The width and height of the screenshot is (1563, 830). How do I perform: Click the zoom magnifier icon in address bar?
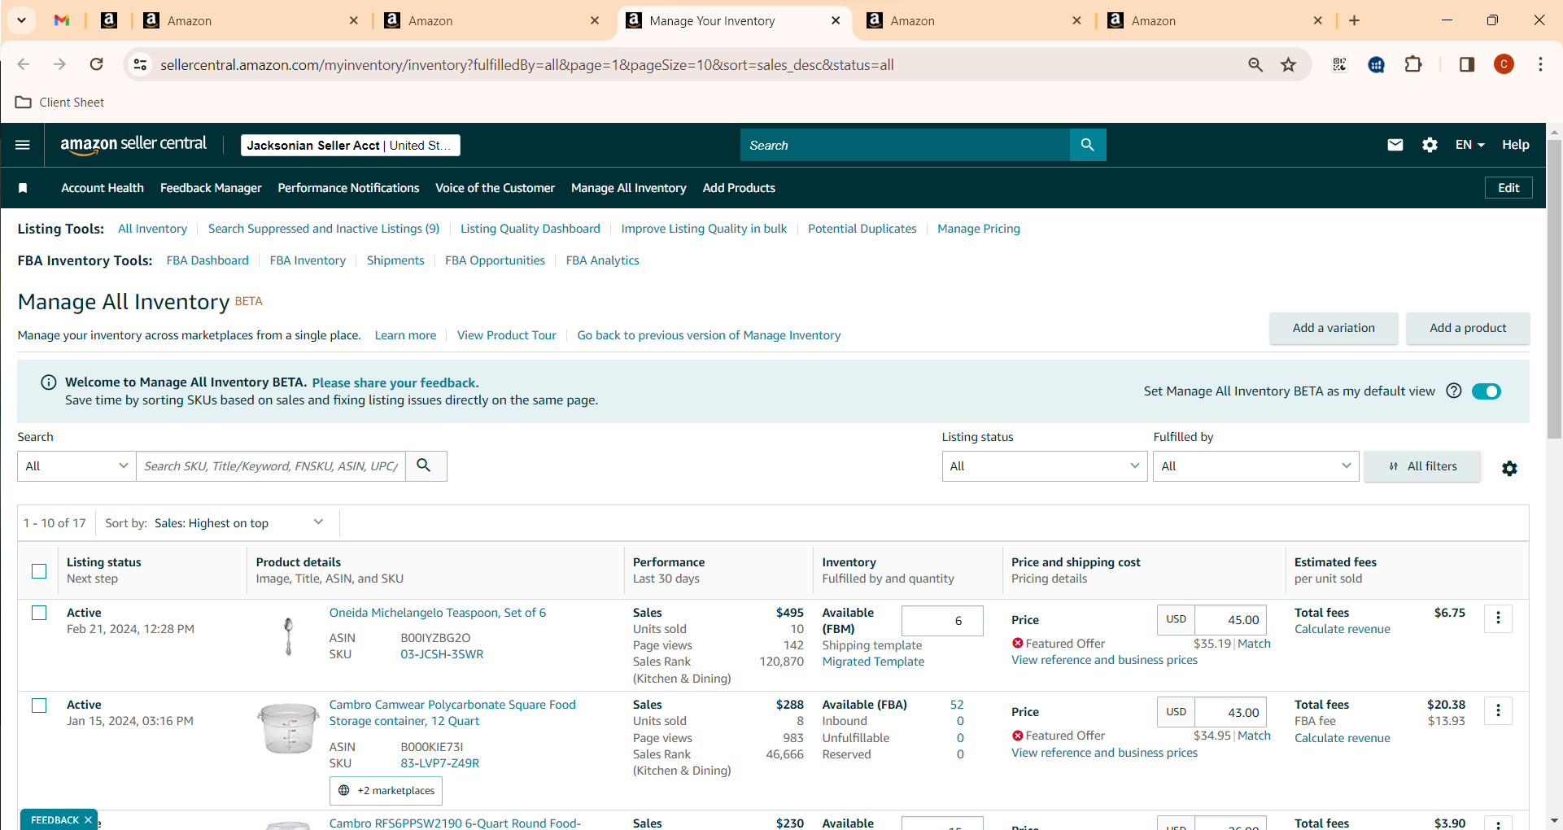click(1255, 64)
